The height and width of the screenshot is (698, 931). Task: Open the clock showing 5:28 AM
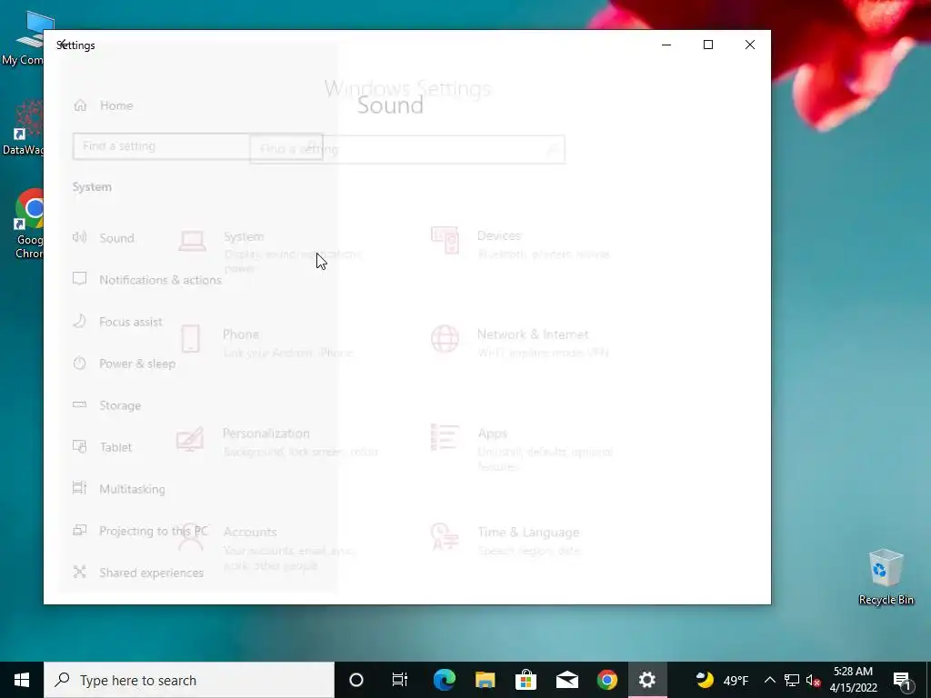853,680
